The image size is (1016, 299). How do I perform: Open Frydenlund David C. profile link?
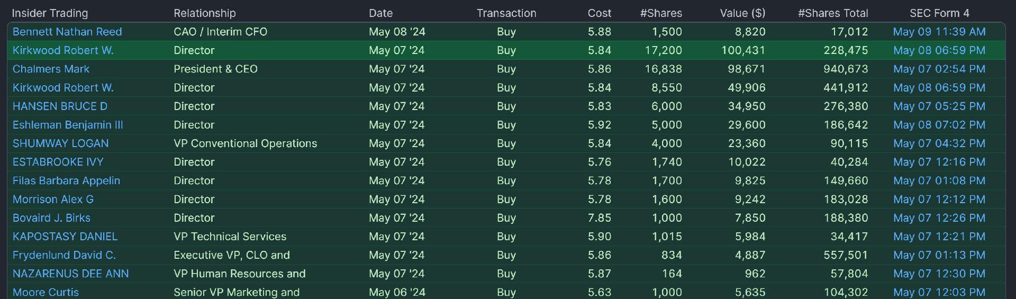pyautogui.click(x=64, y=255)
